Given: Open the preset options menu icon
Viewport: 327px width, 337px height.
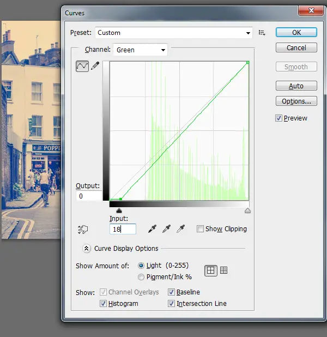Looking at the screenshot, I should (x=262, y=33).
